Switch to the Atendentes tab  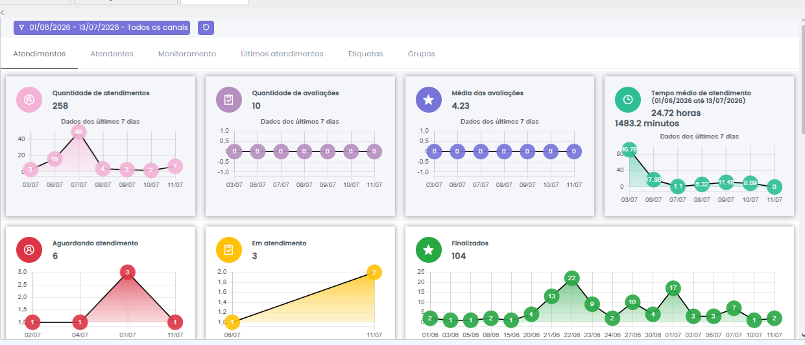point(112,54)
